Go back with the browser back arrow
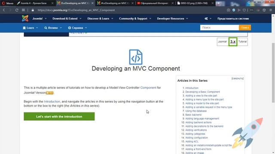This screenshot has width=275, height=154. pyautogui.click(x=4, y=10)
